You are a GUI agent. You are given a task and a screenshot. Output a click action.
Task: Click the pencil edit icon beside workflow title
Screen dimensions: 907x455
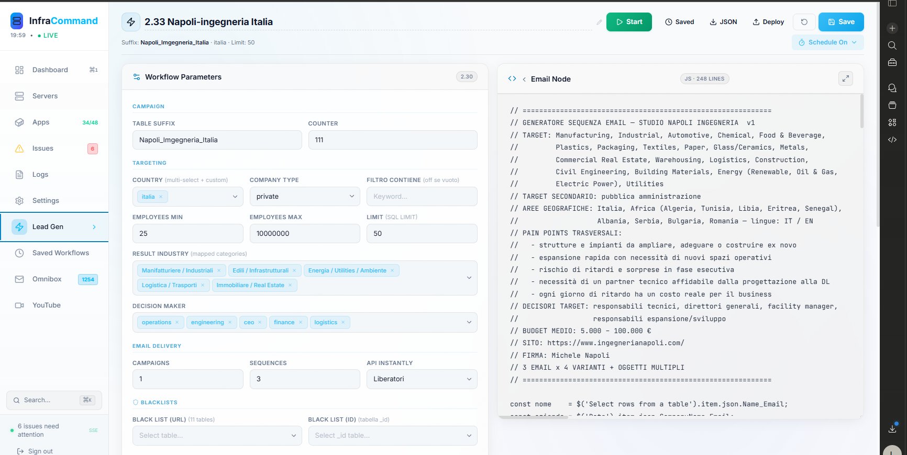click(599, 22)
